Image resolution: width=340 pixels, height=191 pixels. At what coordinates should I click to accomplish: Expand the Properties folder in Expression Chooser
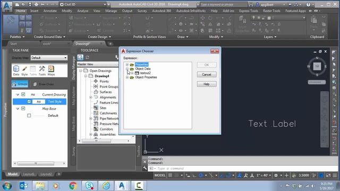(127, 65)
